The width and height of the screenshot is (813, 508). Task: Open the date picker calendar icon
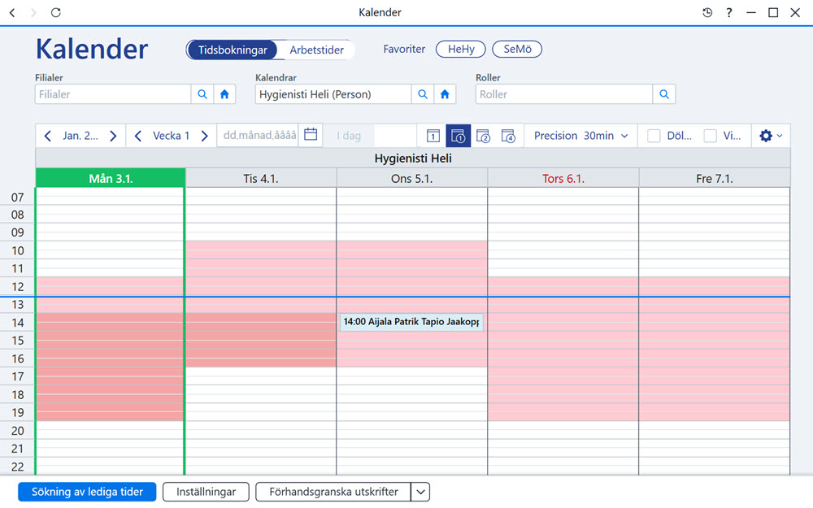pyautogui.click(x=311, y=135)
